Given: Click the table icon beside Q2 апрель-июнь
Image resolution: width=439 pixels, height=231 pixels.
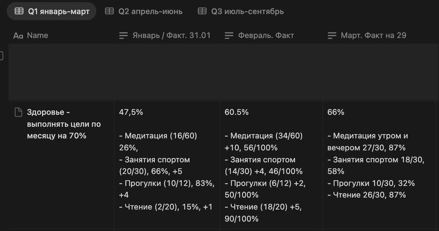Looking at the screenshot, I should point(109,11).
